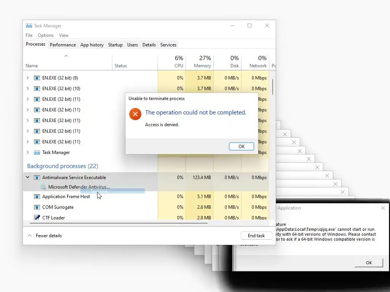The width and height of the screenshot is (390, 292).
Task: Expand the Task Manager process group
Action: coord(27,152)
